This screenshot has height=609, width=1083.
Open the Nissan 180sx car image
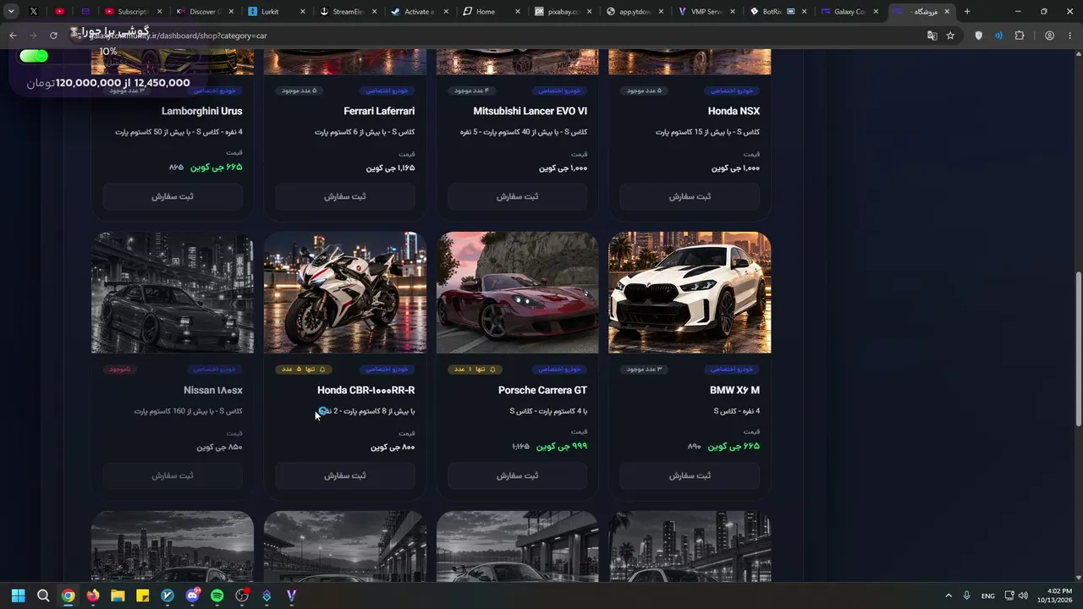tap(173, 293)
